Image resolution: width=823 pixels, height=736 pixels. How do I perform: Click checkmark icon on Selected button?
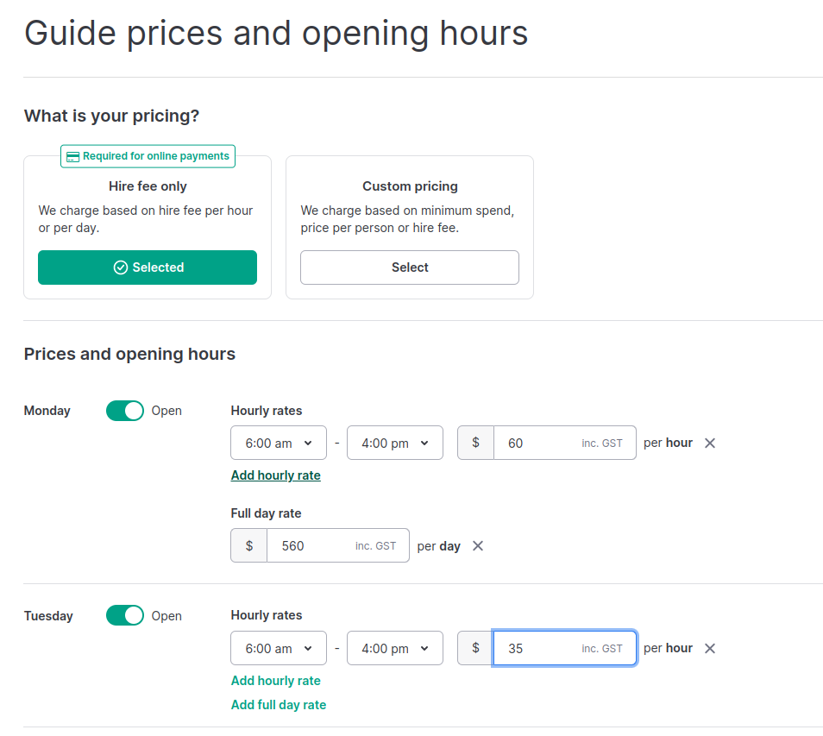coord(121,267)
